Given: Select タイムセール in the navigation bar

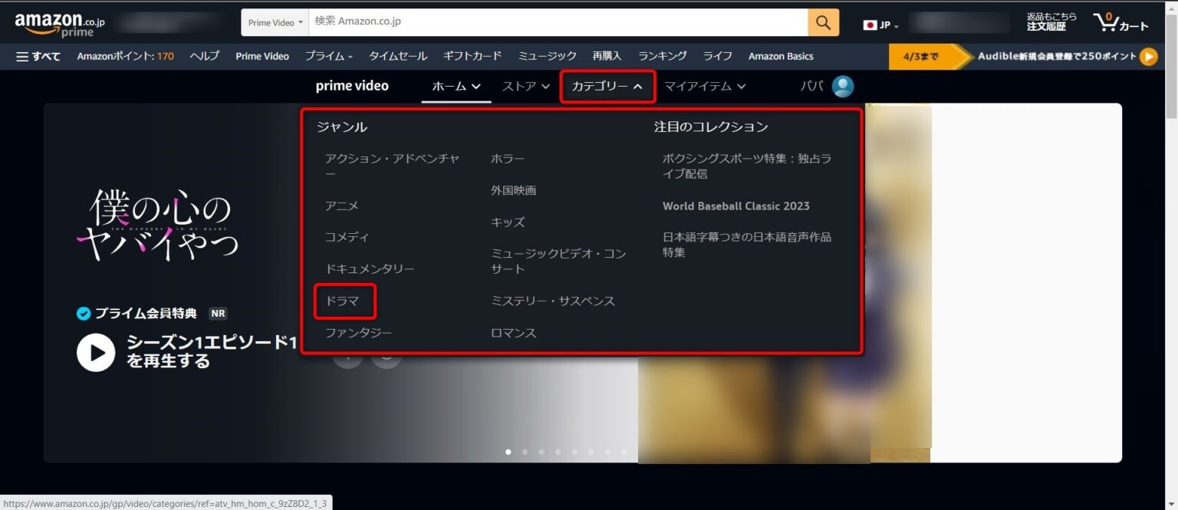Looking at the screenshot, I should click(x=397, y=55).
